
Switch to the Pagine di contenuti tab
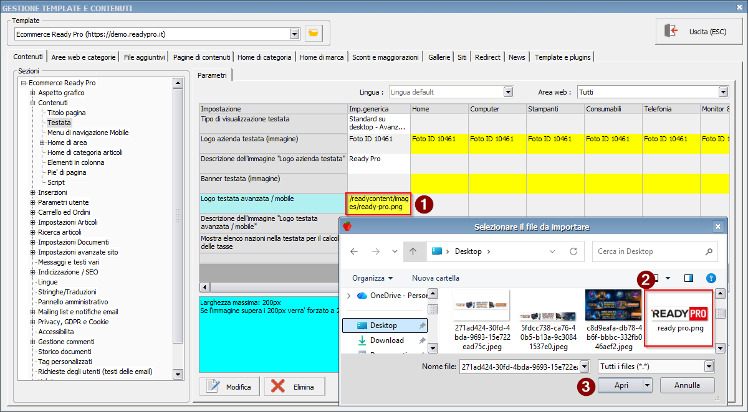tap(201, 57)
